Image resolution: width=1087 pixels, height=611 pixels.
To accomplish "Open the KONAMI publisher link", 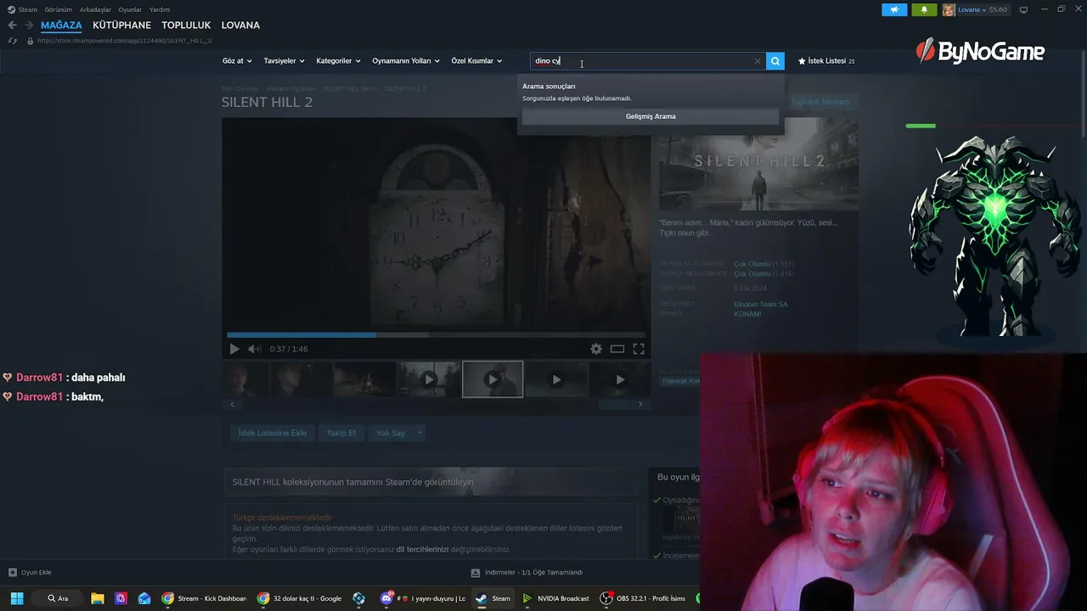I will click(x=747, y=314).
